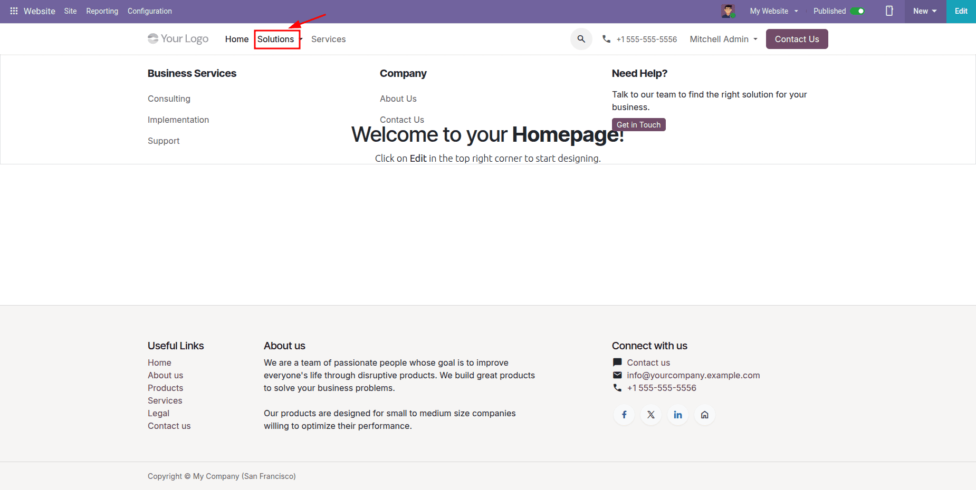This screenshot has width=976, height=490.
Task: Open Contact Us under Company
Action: 402,120
